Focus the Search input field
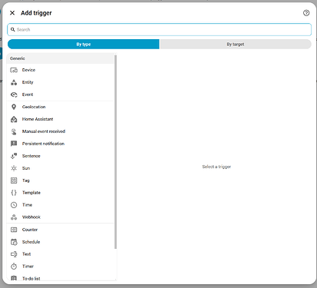Image resolution: width=317 pixels, height=288 pixels. pos(160,29)
